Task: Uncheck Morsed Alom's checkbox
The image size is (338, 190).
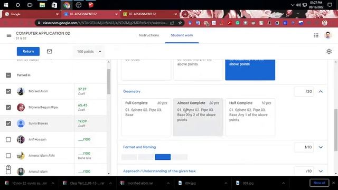Action: pyautogui.click(x=8, y=91)
